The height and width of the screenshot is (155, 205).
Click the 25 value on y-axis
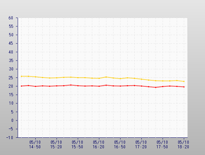(11, 78)
